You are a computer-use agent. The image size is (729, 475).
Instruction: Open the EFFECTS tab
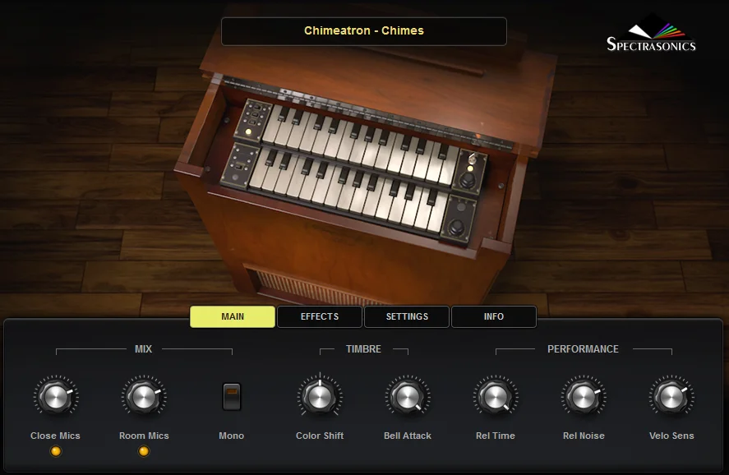pos(320,316)
